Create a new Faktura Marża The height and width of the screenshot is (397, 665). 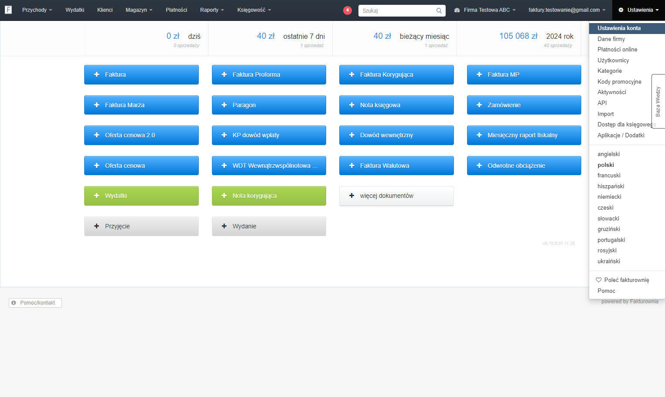point(141,105)
